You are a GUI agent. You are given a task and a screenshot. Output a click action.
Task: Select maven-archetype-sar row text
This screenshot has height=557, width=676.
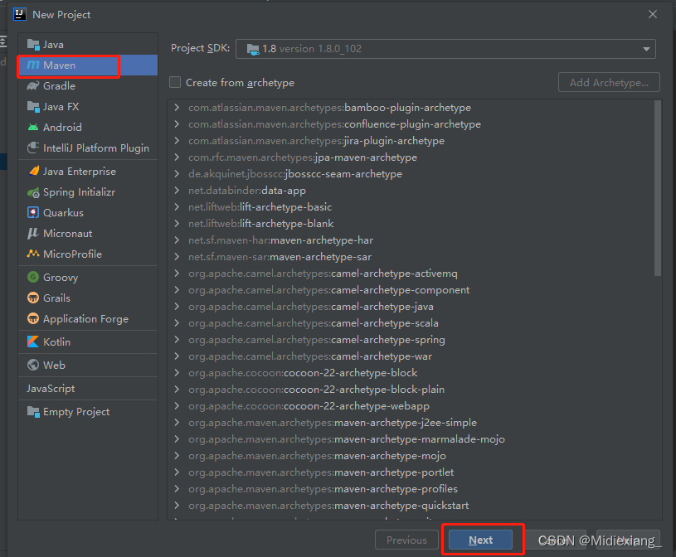pyautogui.click(x=280, y=257)
